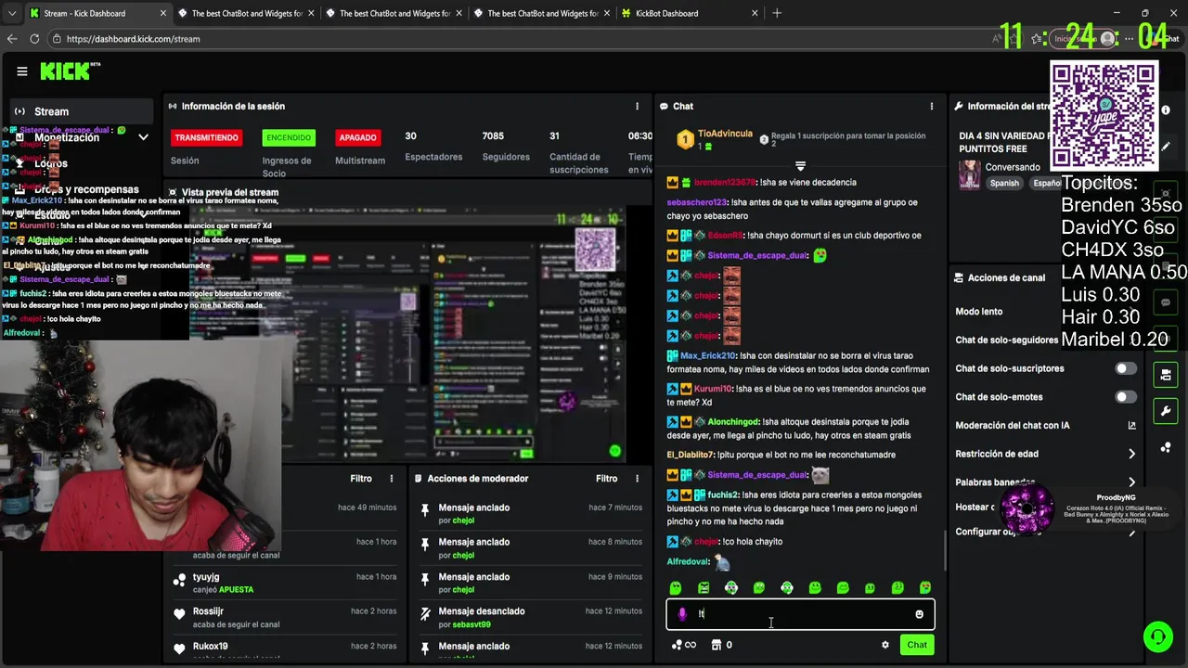Click the Alfredoval username in chat
Image resolution: width=1188 pixels, height=668 pixels.
pos(688,562)
